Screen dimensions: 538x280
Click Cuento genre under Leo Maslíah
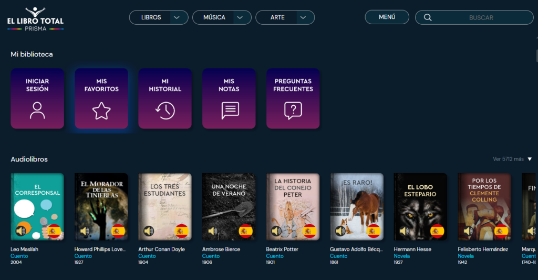[19, 256]
